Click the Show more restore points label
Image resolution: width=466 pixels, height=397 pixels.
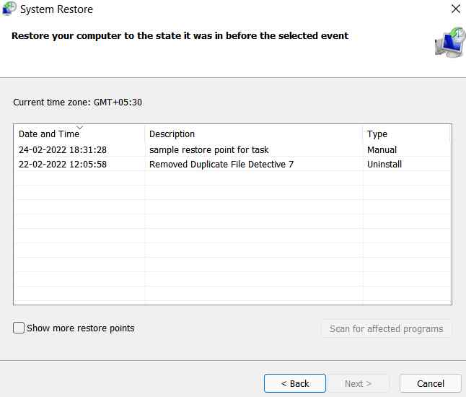pos(81,328)
